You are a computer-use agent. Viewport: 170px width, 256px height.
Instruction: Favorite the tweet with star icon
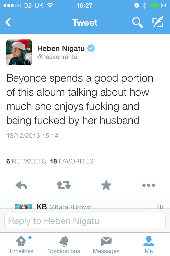tap(106, 185)
